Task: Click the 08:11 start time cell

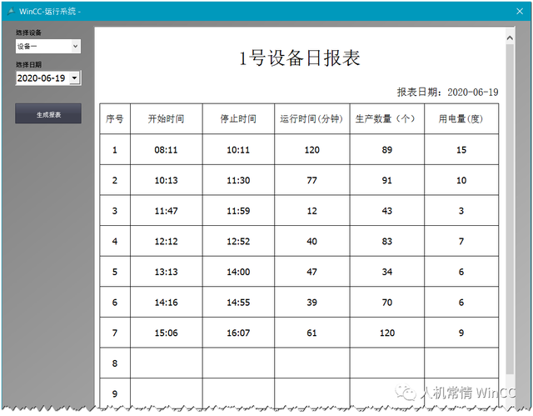Action: pyautogui.click(x=166, y=150)
